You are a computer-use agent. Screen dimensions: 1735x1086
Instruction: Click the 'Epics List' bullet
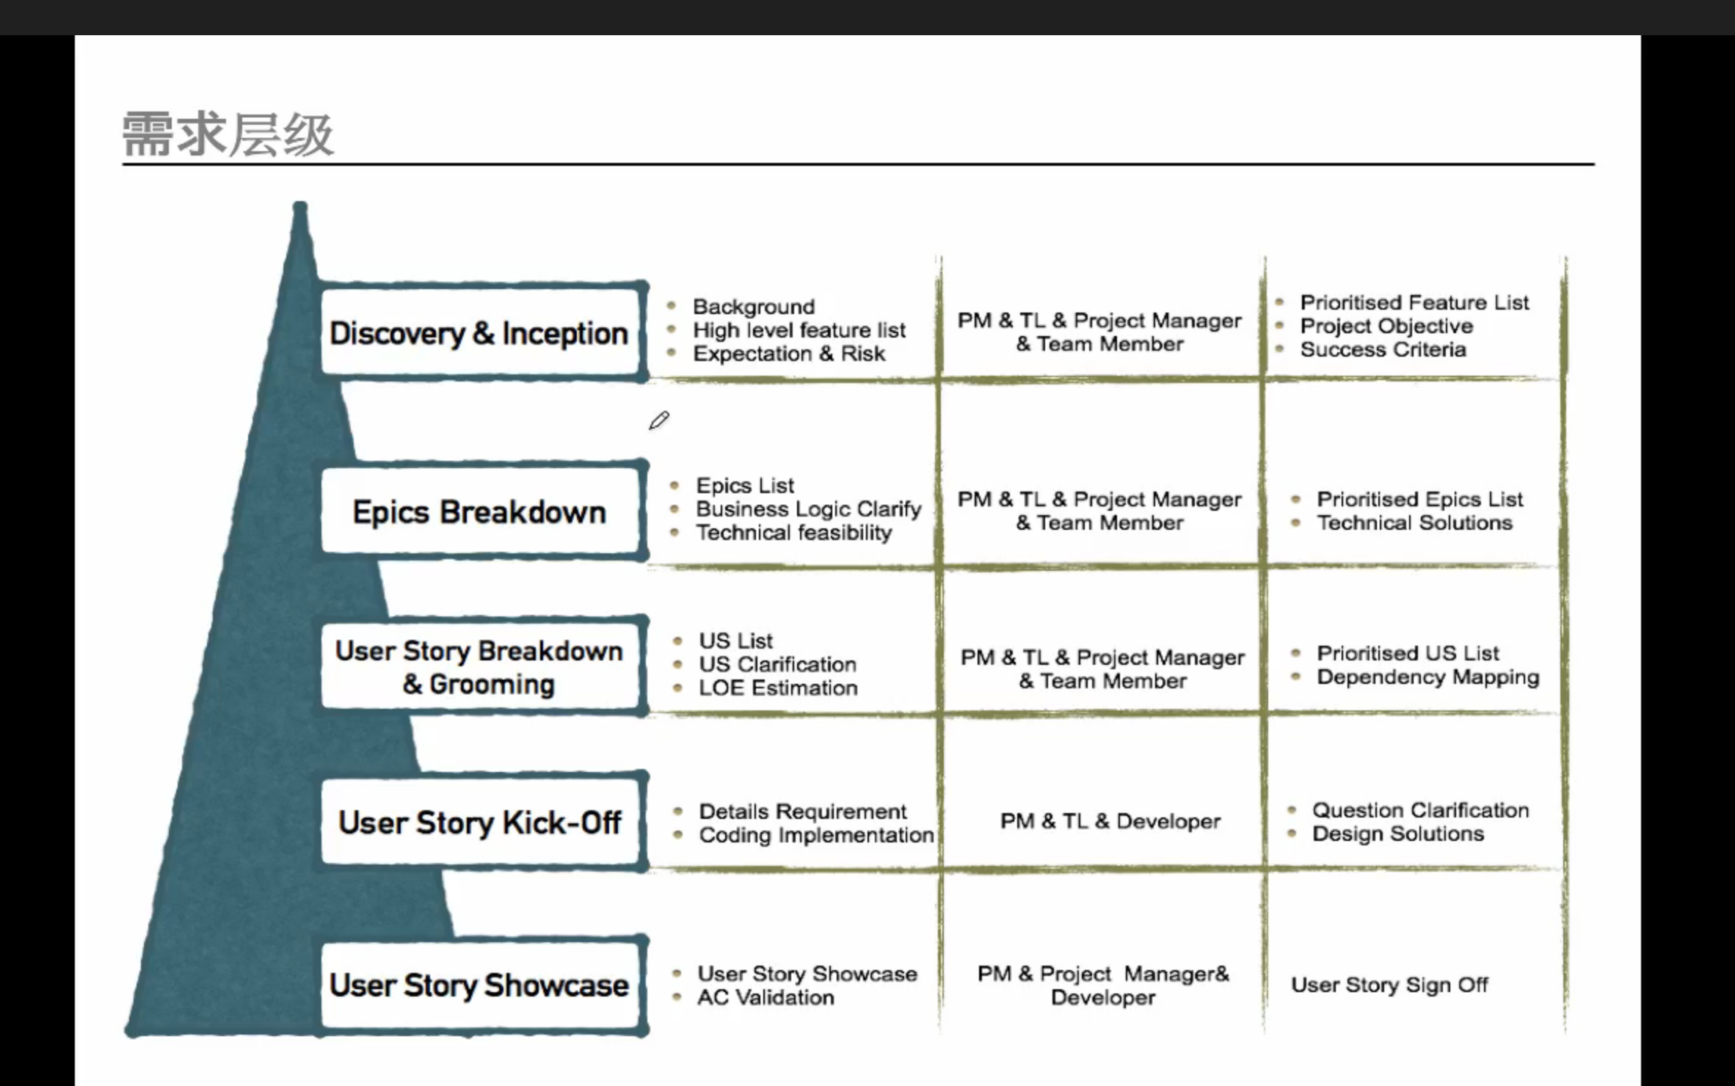(x=745, y=486)
